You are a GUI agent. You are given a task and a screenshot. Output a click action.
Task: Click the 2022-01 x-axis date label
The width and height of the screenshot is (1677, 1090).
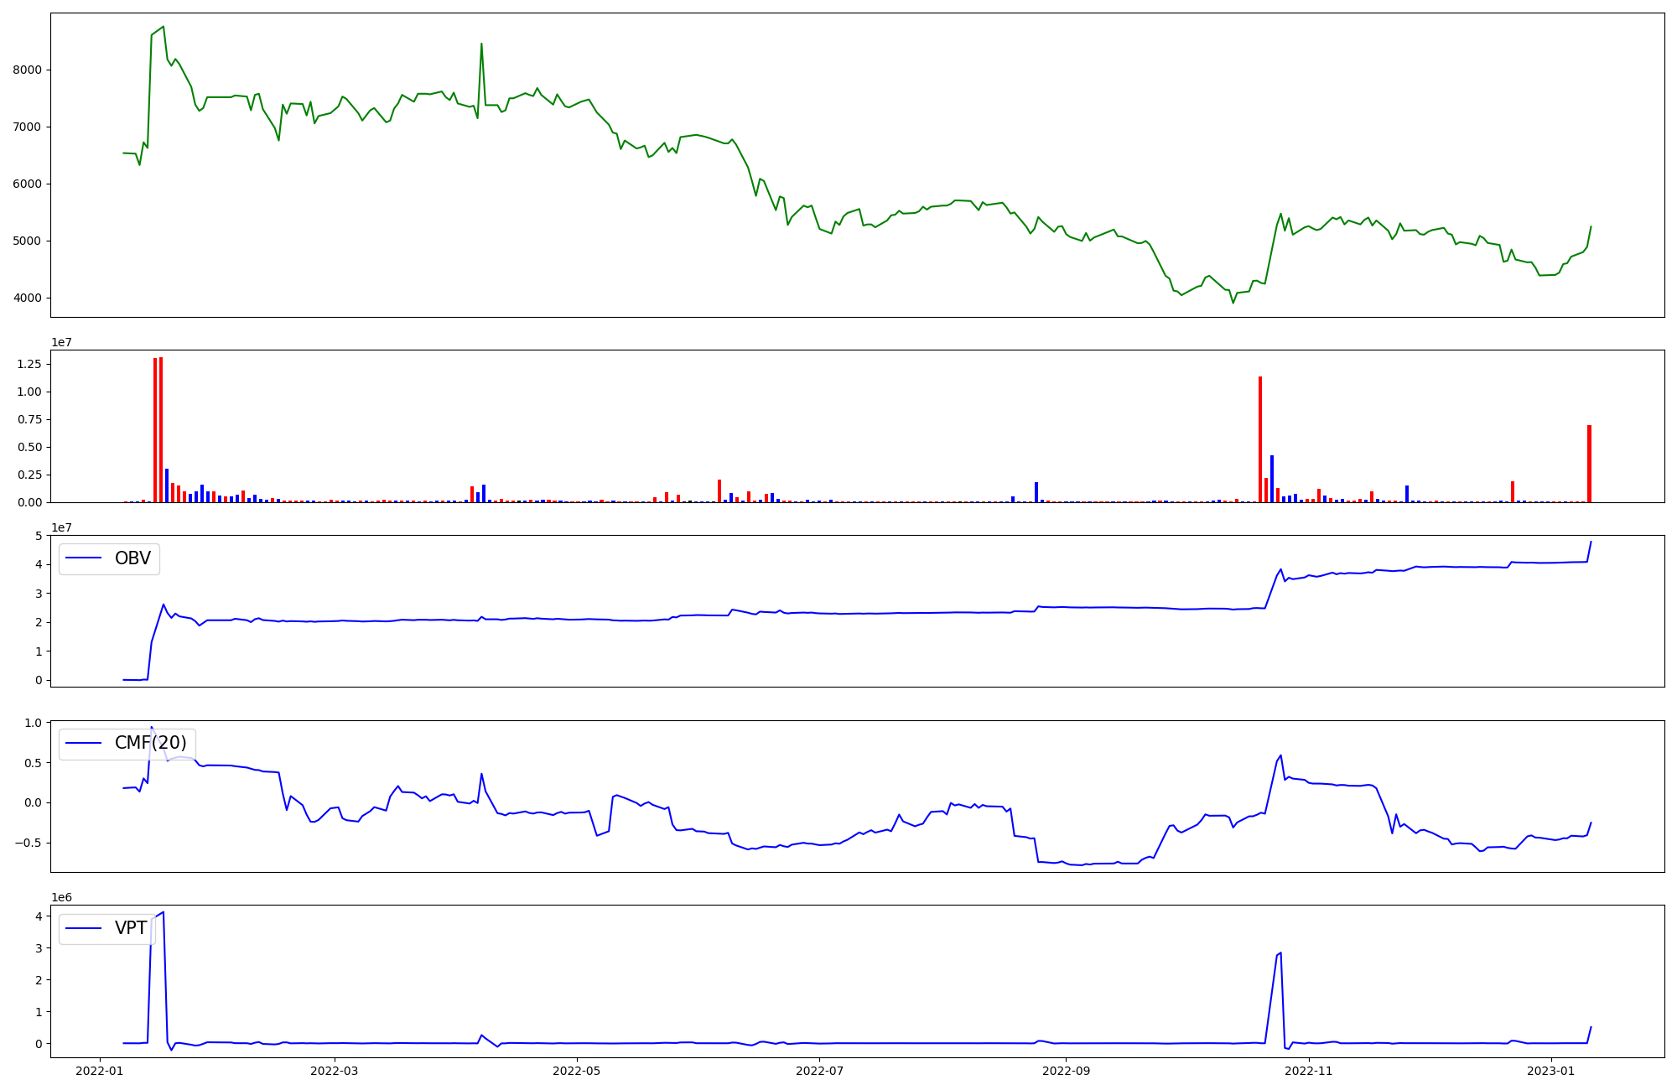100,1071
